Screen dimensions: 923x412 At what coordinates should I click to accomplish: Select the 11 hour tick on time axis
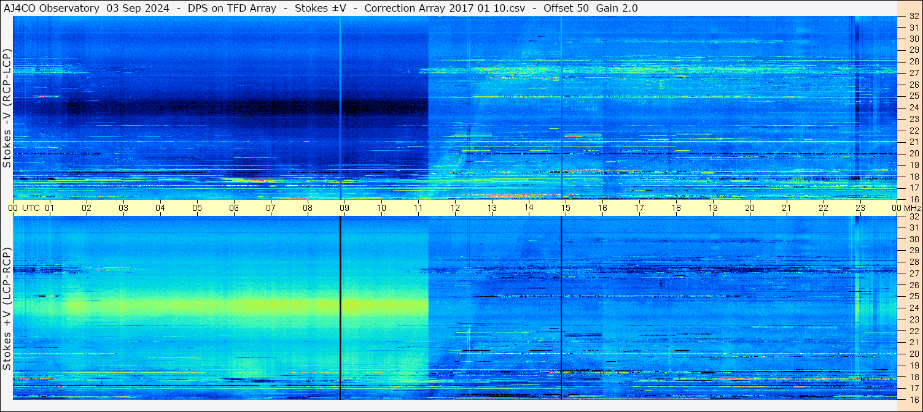[418, 208]
